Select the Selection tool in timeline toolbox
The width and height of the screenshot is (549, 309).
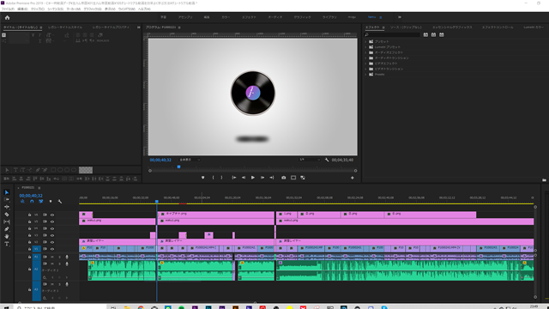(x=7, y=192)
